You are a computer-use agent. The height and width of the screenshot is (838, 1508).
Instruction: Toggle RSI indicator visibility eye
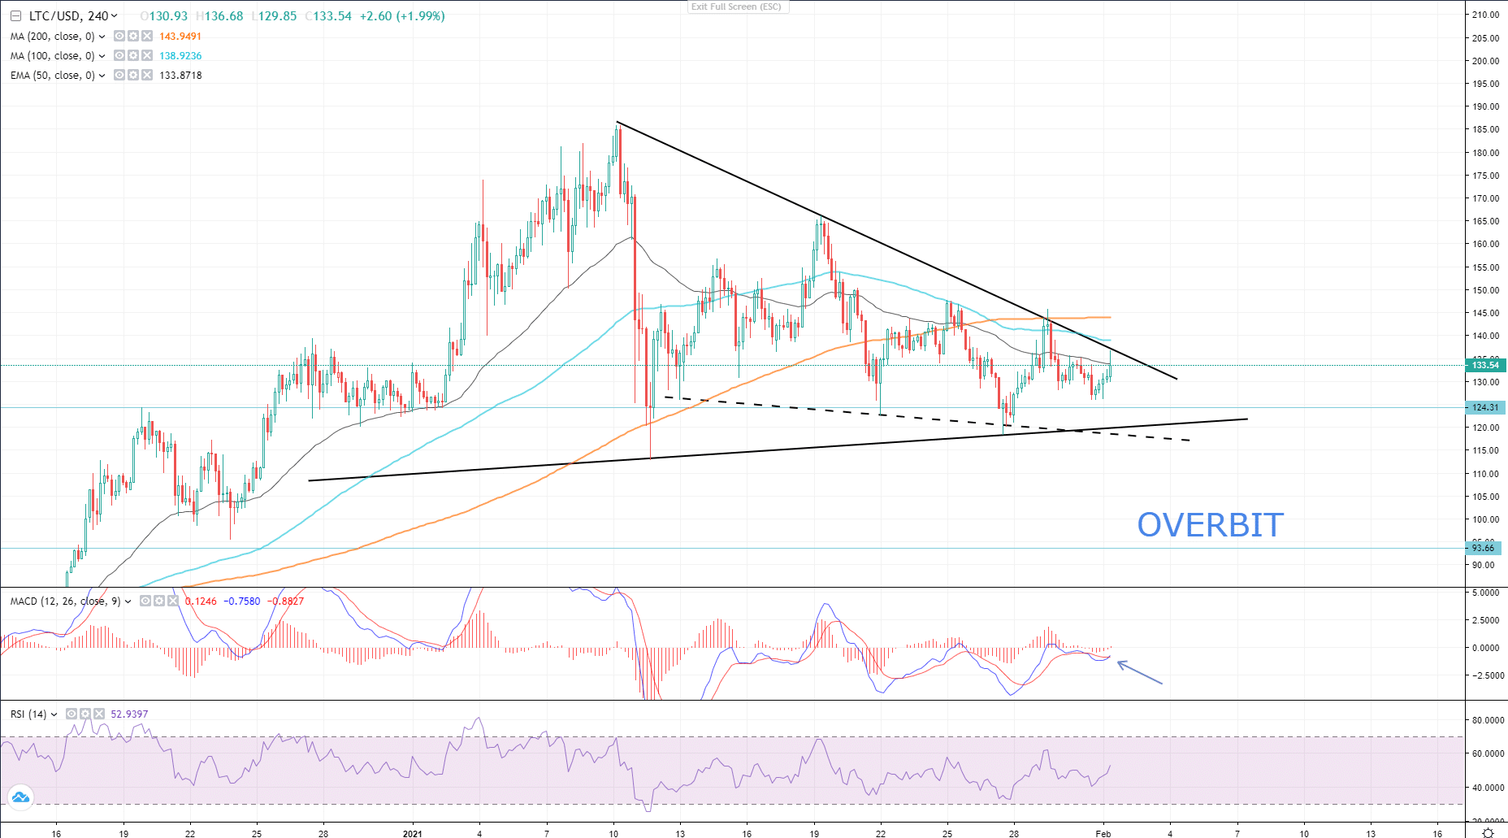pos(71,714)
